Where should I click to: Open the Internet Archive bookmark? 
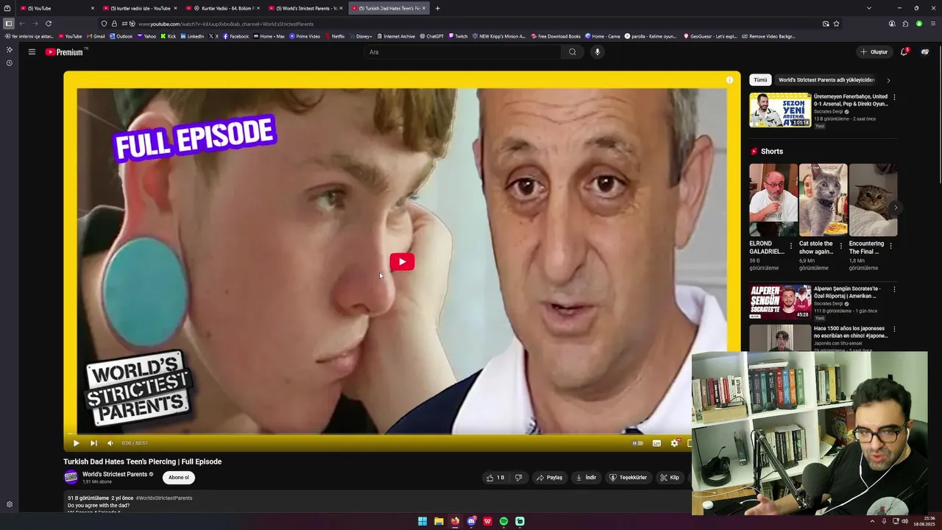pos(396,36)
